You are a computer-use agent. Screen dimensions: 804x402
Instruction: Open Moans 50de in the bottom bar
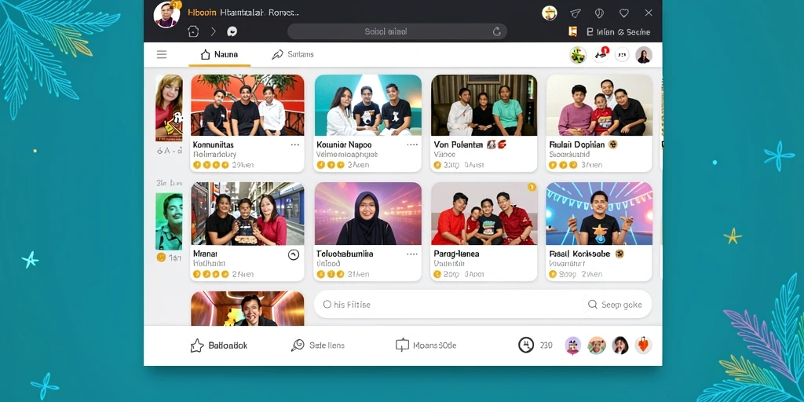coord(426,345)
